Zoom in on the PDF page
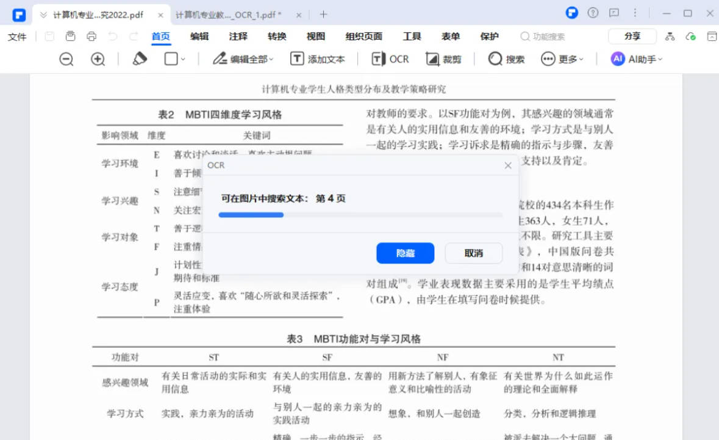This screenshot has width=719, height=440. point(99,59)
